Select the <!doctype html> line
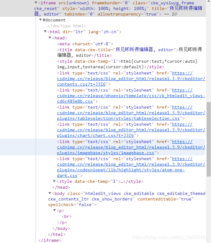211x243 pixels. [x=67, y=26]
